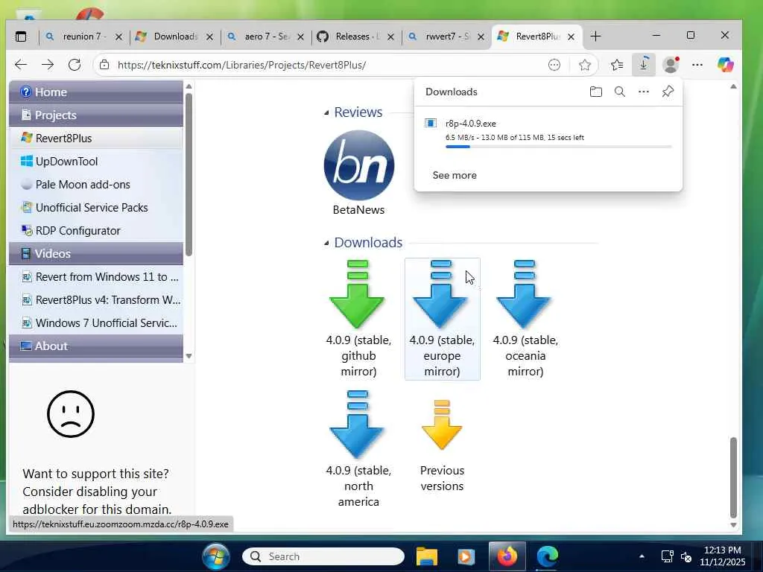
Task: Download 4.0.9 stable oceania mirror
Action: [525, 319]
